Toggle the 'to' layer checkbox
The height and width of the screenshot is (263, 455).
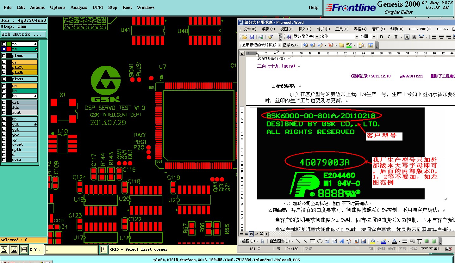3,44
